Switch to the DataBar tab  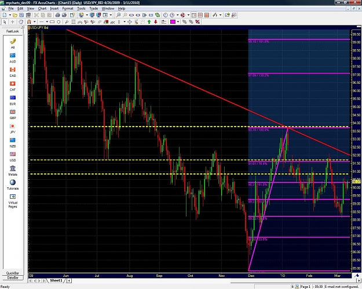point(13,277)
